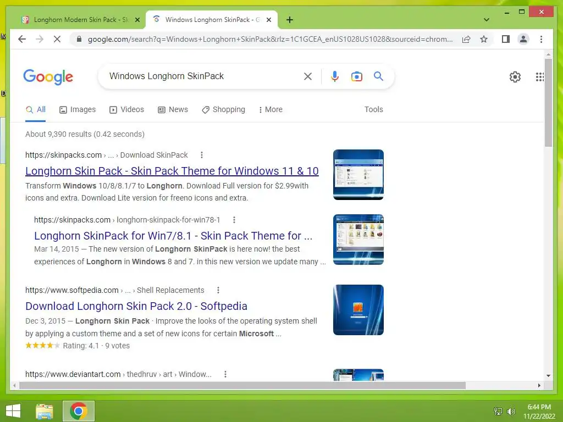Open thumbnail of first Longhorn Skin Pack result

click(358, 175)
